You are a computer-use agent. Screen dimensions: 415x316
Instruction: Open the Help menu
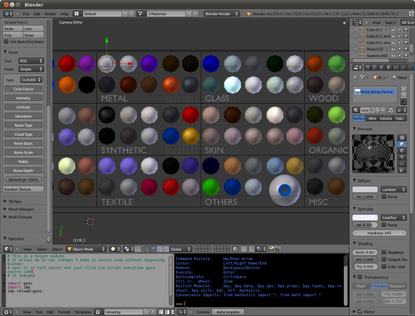coord(64,14)
